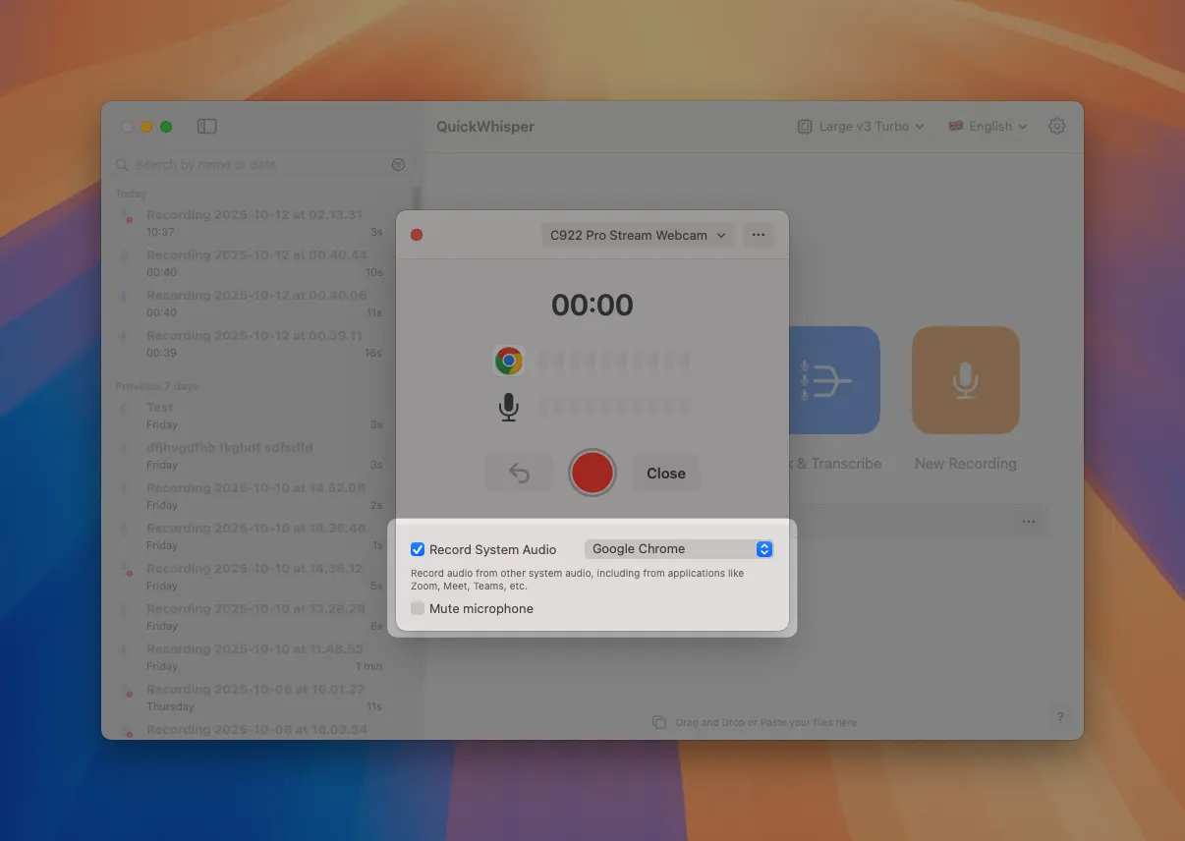Screen dimensions: 1185x841
Task: Select the recording dfjhvgdfhb fkghdf sdfsdfd
Action: click(x=261, y=456)
